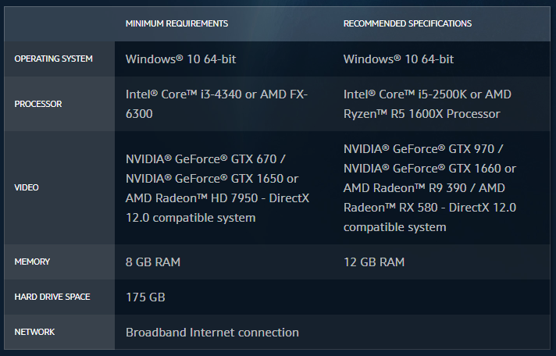Select the Operating System row label
The width and height of the screenshot is (556, 356).
(x=53, y=59)
